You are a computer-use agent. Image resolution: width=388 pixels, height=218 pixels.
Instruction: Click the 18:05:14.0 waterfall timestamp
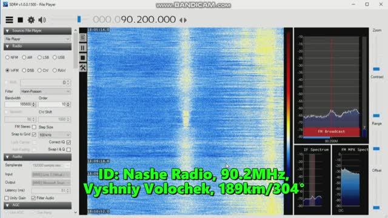coord(98,30)
